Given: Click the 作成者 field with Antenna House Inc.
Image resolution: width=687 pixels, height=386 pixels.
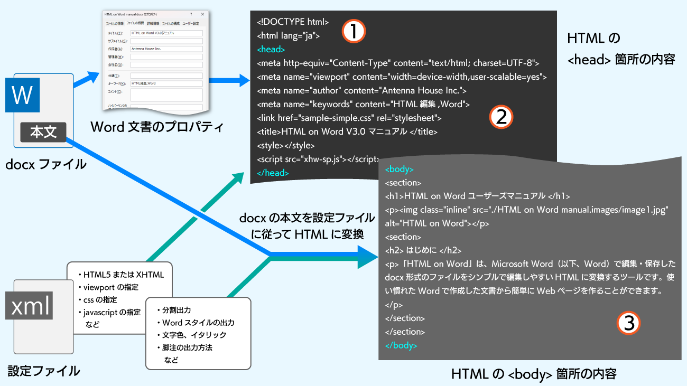Looking at the screenshot, I should tap(166, 49).
